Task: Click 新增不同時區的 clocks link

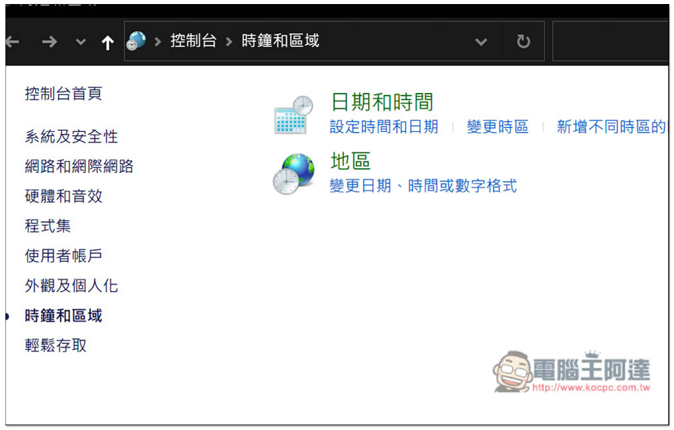Action: pos(611,127)
